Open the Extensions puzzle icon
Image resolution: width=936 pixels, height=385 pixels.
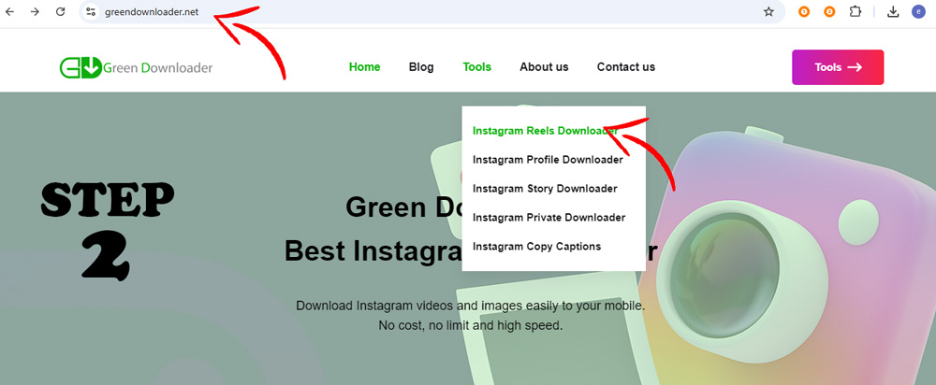pos(855,11)
